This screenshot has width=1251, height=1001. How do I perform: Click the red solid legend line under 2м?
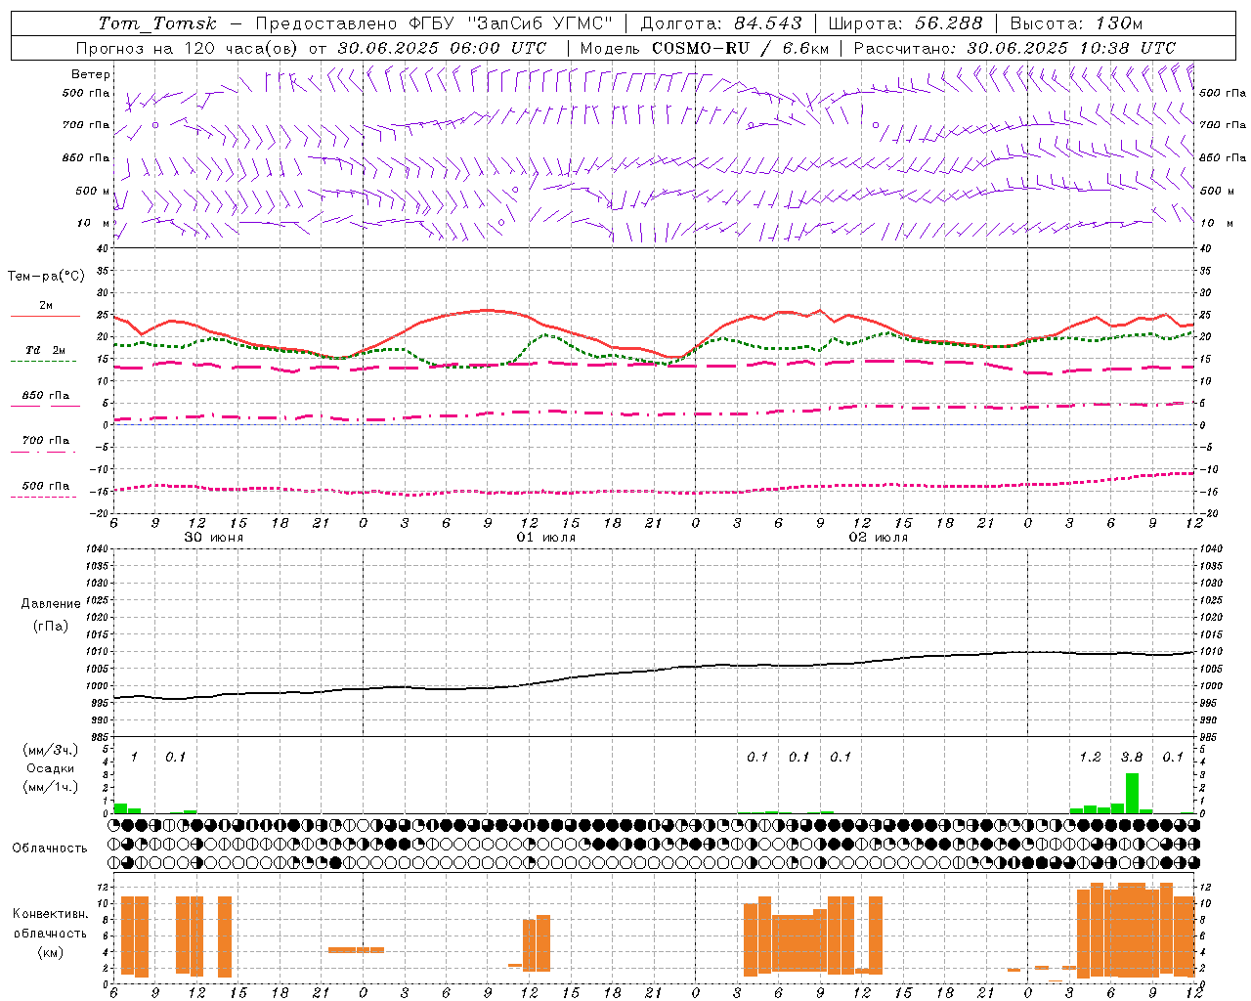(x=45, y=316)
